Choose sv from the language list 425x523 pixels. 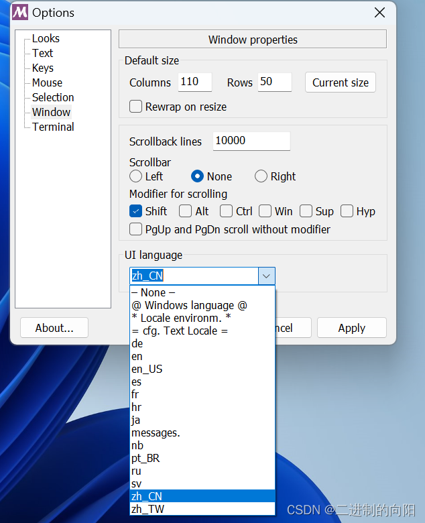point(202,483)
